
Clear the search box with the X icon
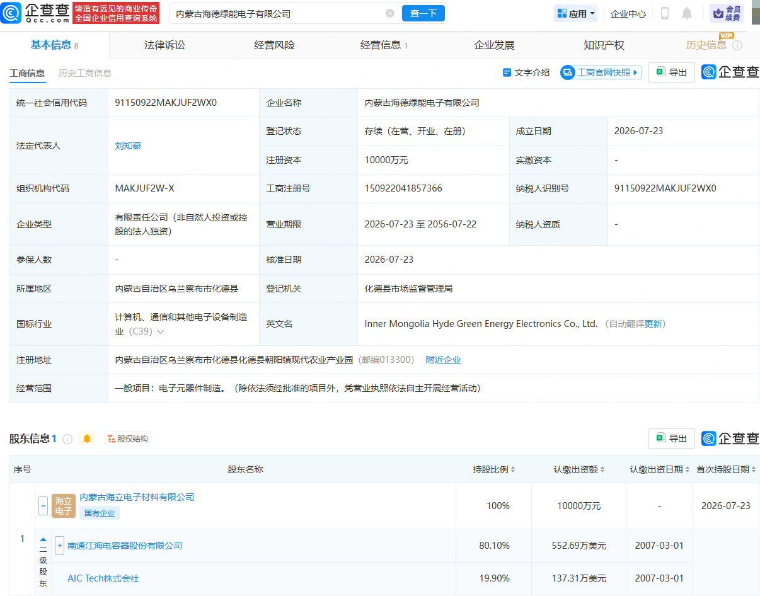[x=390, y=13]
